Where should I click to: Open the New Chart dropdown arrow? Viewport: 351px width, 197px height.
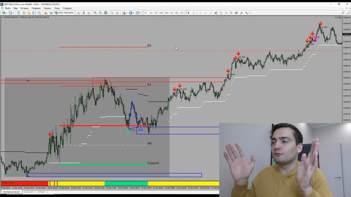7,13
